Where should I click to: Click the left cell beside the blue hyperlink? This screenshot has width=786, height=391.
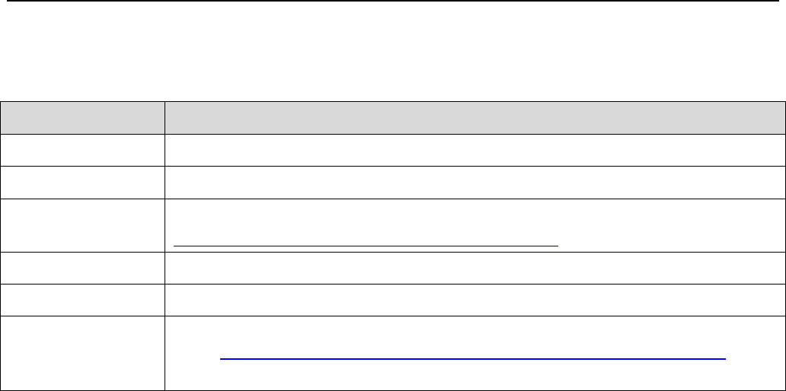(83, 353)
